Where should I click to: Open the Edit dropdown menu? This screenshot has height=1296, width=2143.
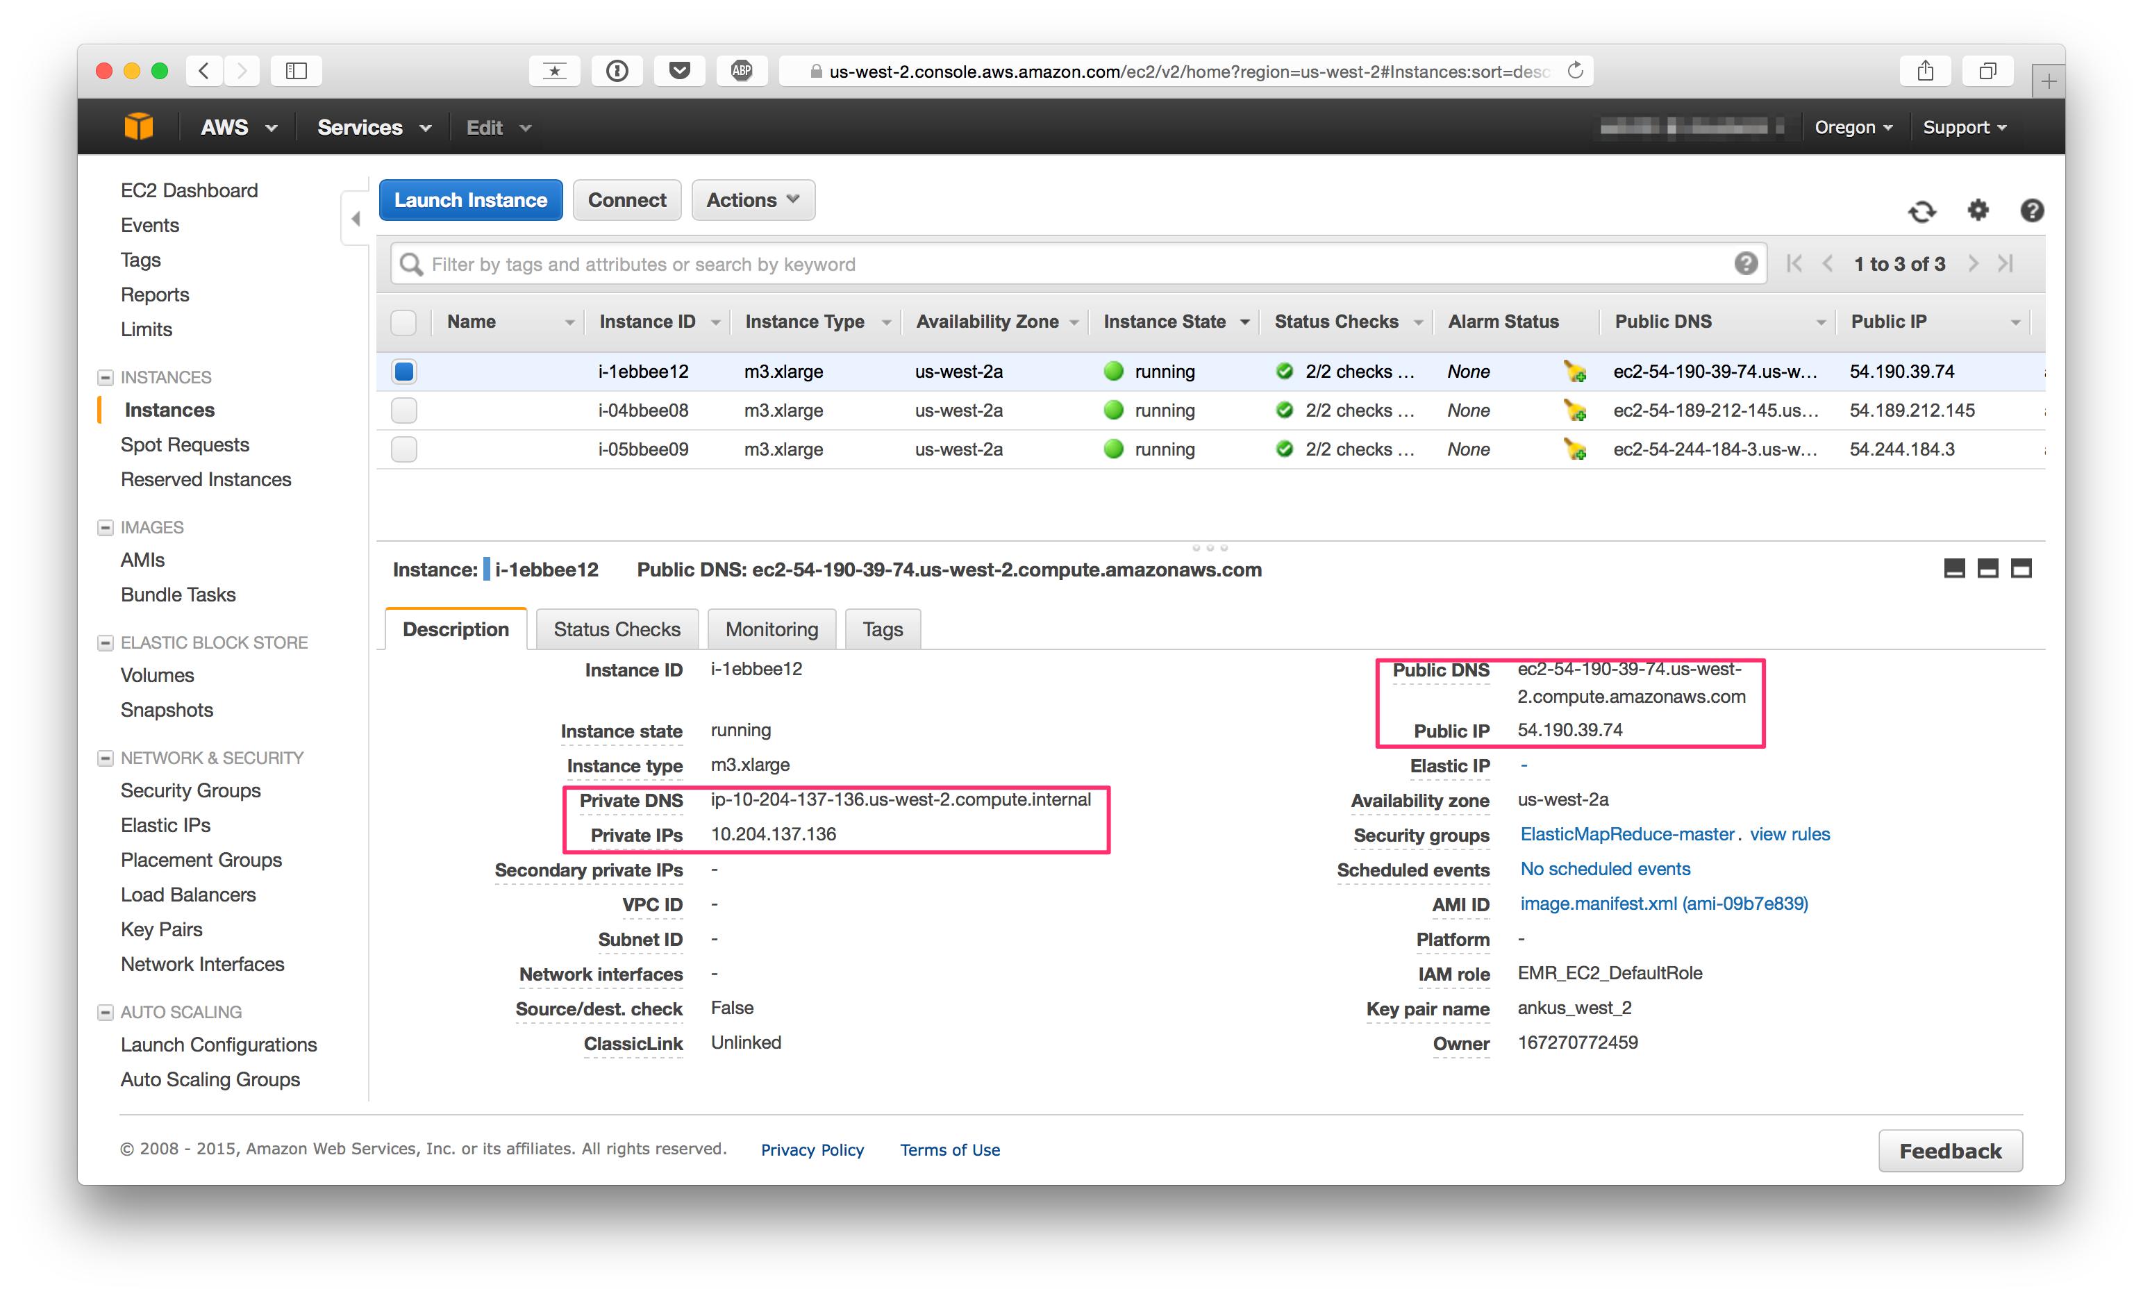click(x=499, y=128)
